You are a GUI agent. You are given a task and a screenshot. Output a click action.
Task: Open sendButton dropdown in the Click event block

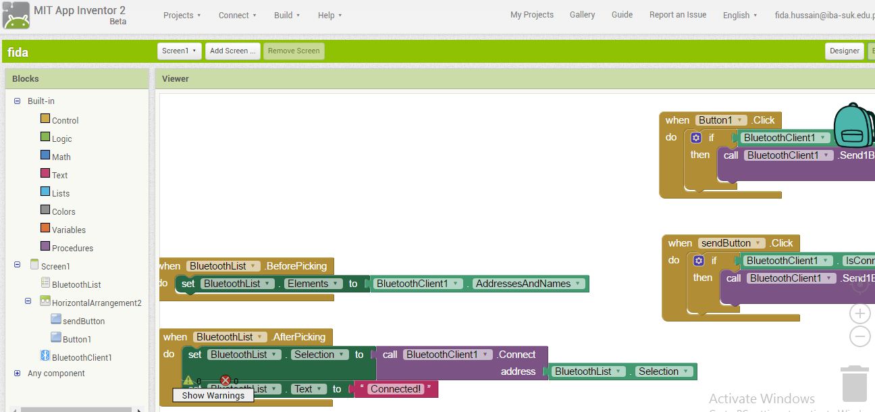732,243
